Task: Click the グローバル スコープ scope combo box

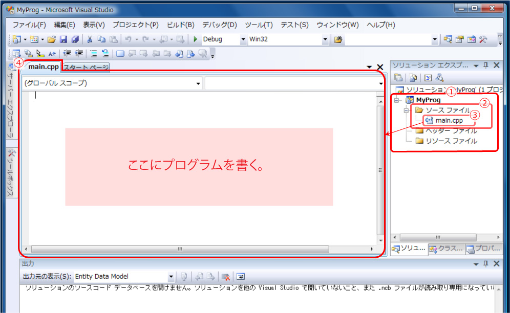Action: (x=112, y=83)
